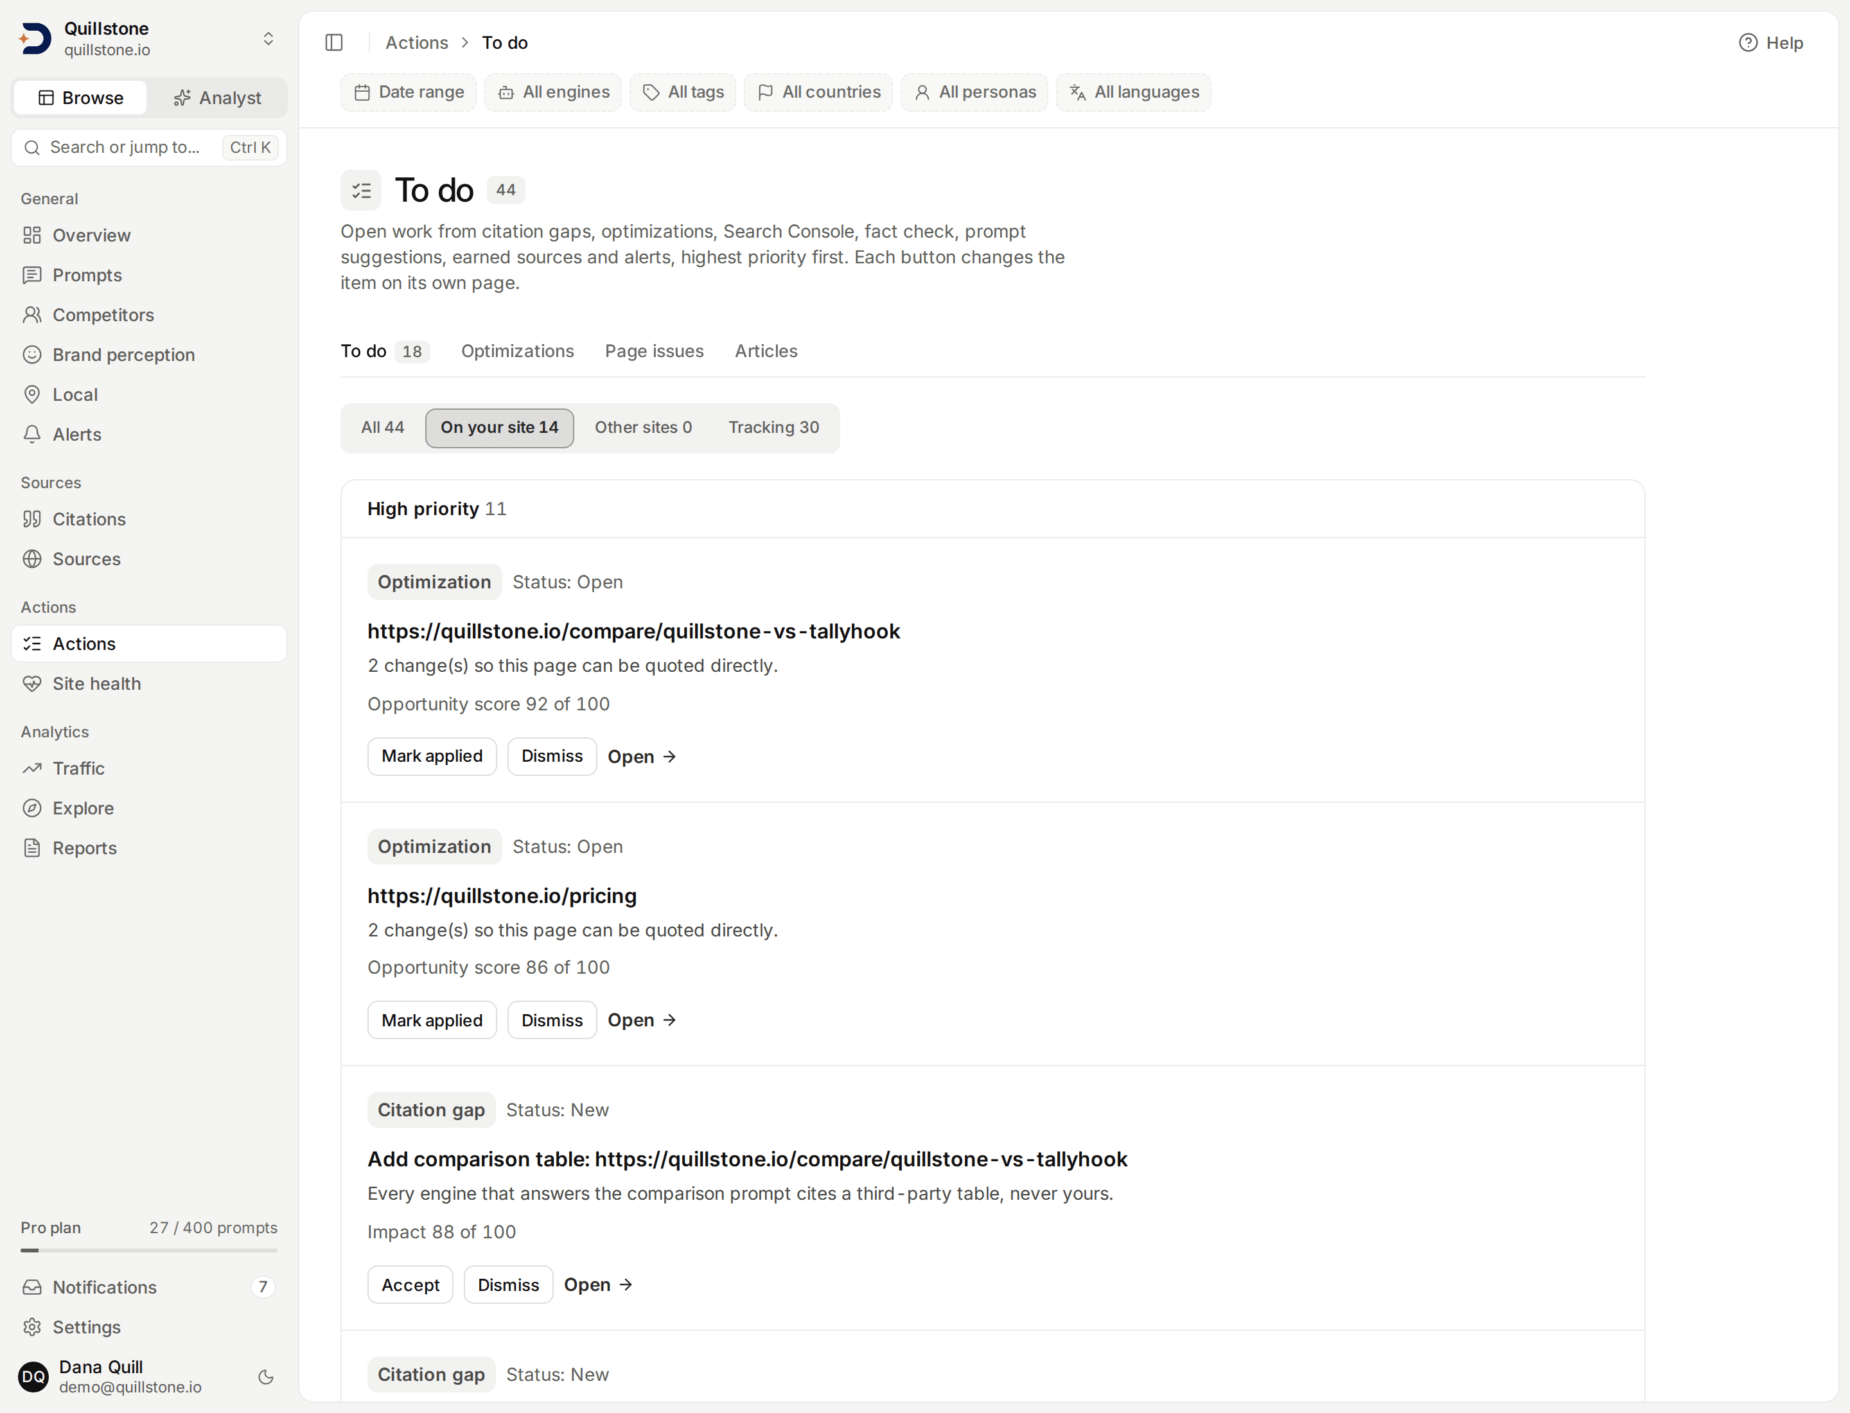1850x1413 pixels.
Task: Open All languages filter
Action: (1133, 92)
